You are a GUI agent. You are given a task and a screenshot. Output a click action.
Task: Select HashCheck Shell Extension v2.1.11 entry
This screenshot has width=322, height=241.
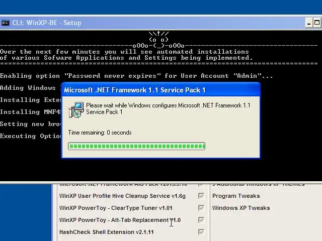106,232
